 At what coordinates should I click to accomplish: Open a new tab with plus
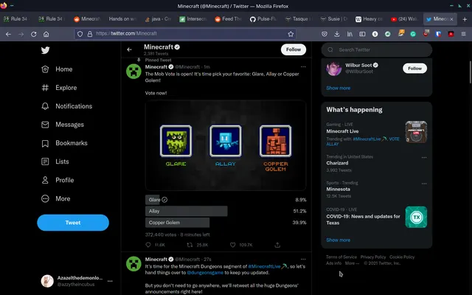pyautogui.click(x=465, y=19)
